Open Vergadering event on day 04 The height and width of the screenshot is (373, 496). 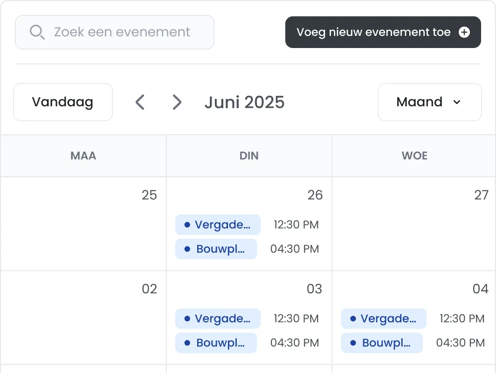pos(384,319)
